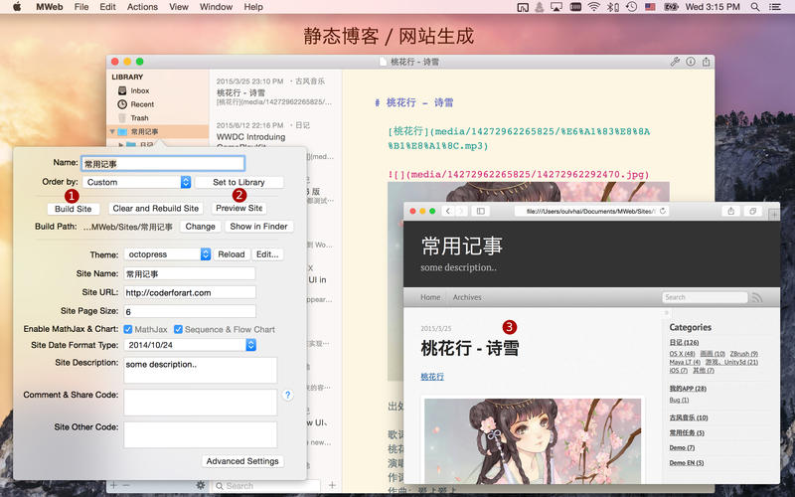The width and height of the screenshot is (795, 497).
Task: Click the RSS feed icon on the blog
Action: pos(757,297)
